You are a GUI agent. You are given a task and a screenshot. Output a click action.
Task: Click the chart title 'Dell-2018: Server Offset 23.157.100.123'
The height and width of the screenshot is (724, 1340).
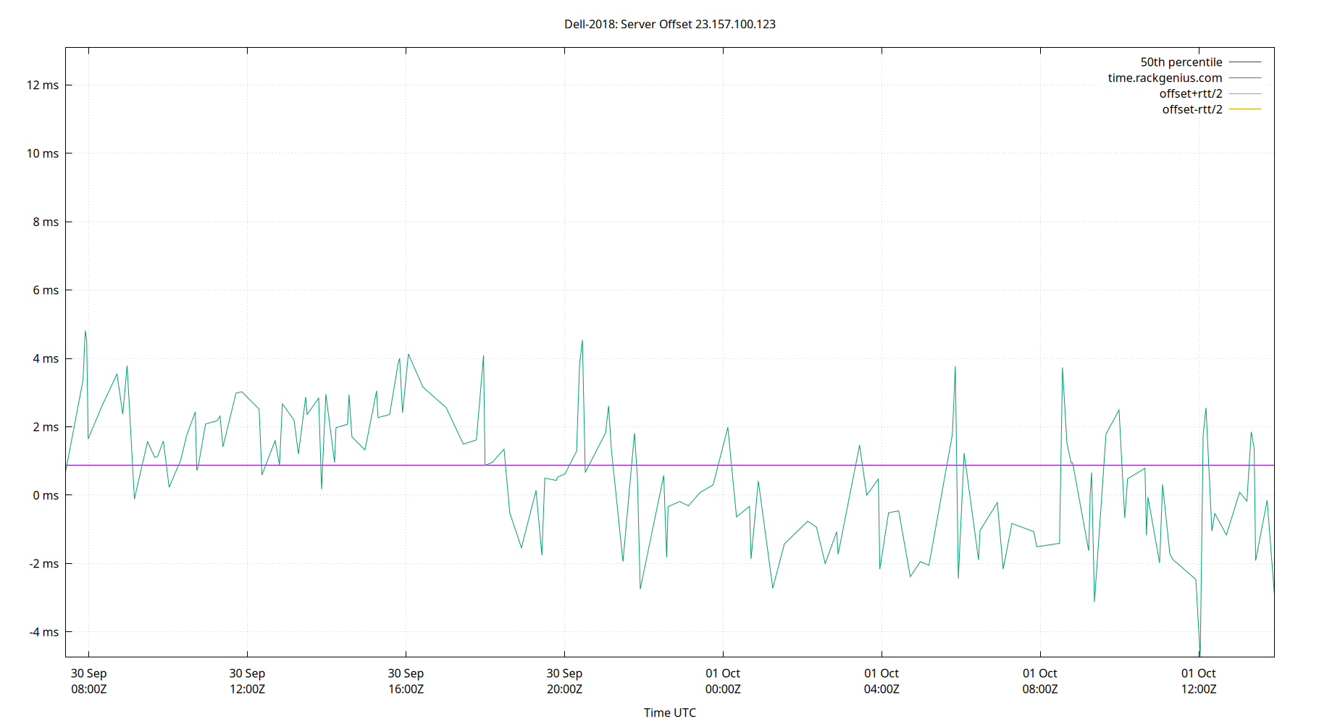669,24
